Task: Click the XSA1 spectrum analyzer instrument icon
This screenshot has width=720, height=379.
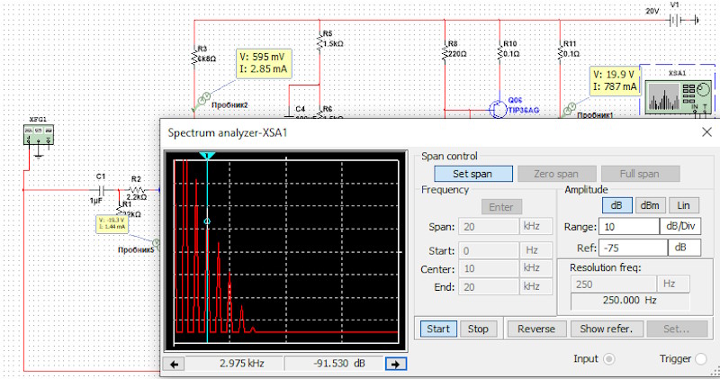Action: [677, 95]
